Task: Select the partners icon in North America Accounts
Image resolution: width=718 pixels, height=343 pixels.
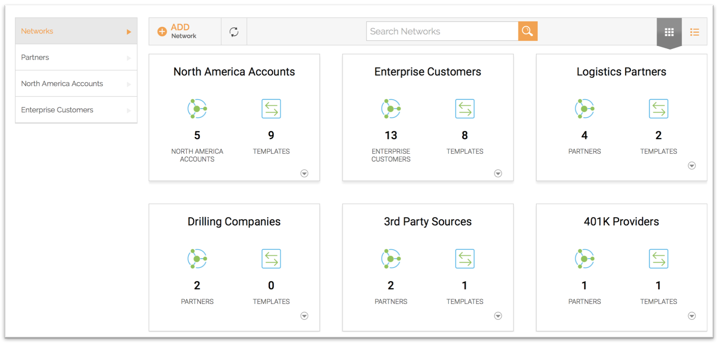Action: 197,109
